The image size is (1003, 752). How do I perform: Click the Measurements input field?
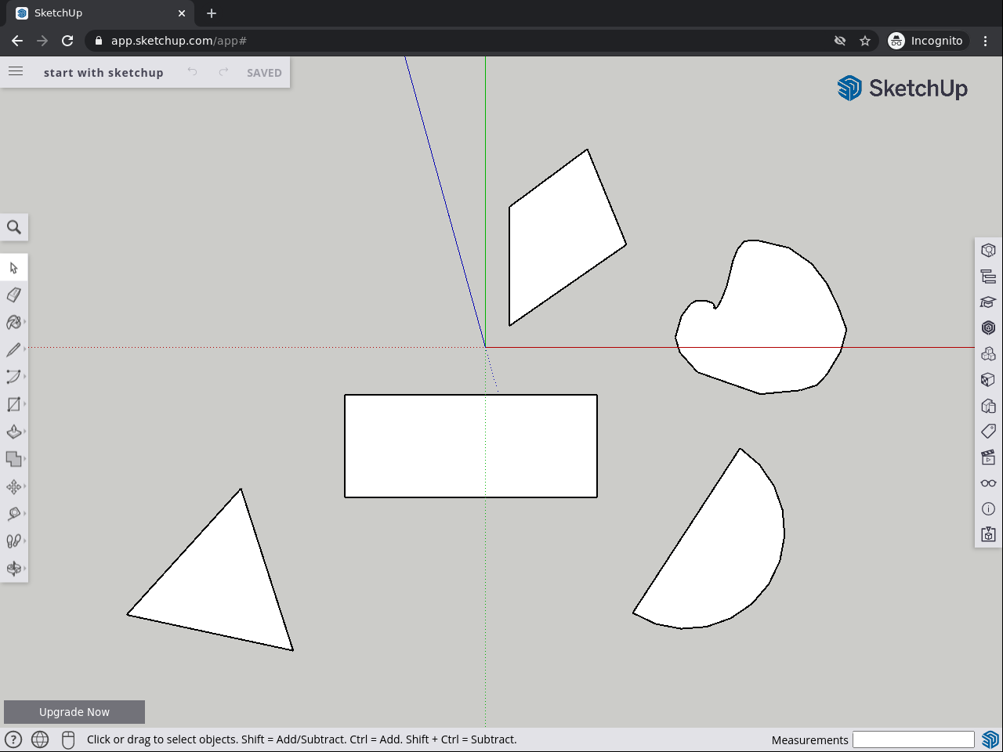913,739
